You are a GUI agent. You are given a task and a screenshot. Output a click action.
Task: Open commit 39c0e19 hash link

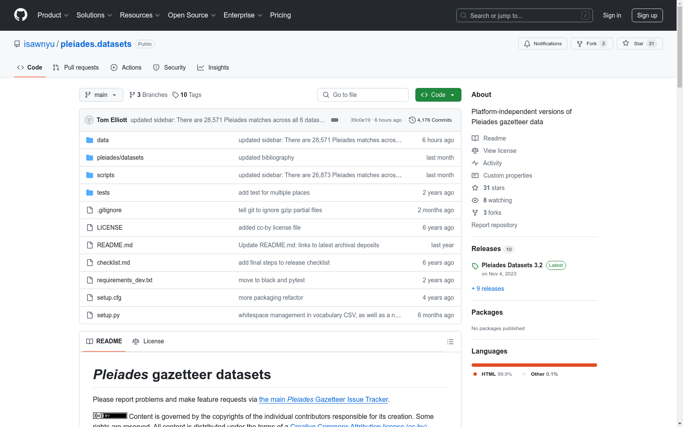tap(360, 120)
